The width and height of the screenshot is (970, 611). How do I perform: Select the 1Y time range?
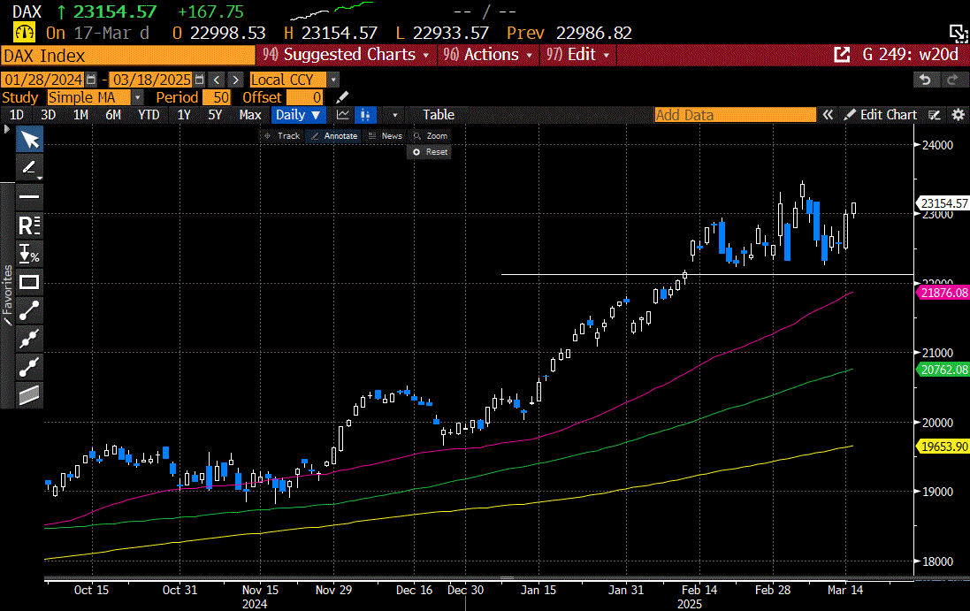point(184,115)
